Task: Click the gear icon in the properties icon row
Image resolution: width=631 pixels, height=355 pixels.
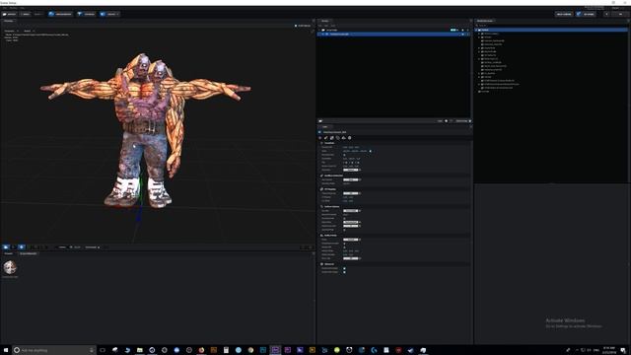Action: pyautogui.click(x=350, y=138)
